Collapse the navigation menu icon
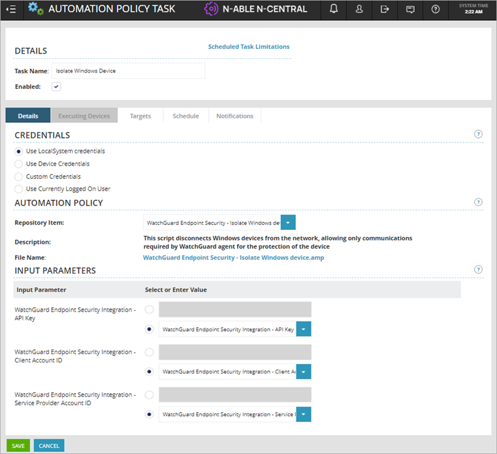The width and height of the screenshot is (497, 454). click(11, 10)
